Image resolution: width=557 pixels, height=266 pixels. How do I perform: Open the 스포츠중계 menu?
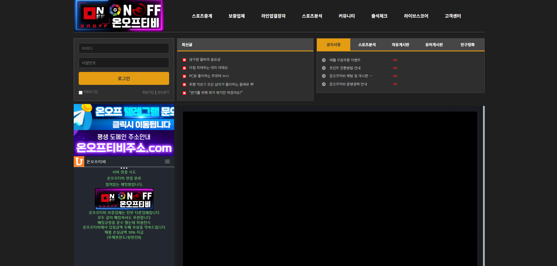coord(202,16)
